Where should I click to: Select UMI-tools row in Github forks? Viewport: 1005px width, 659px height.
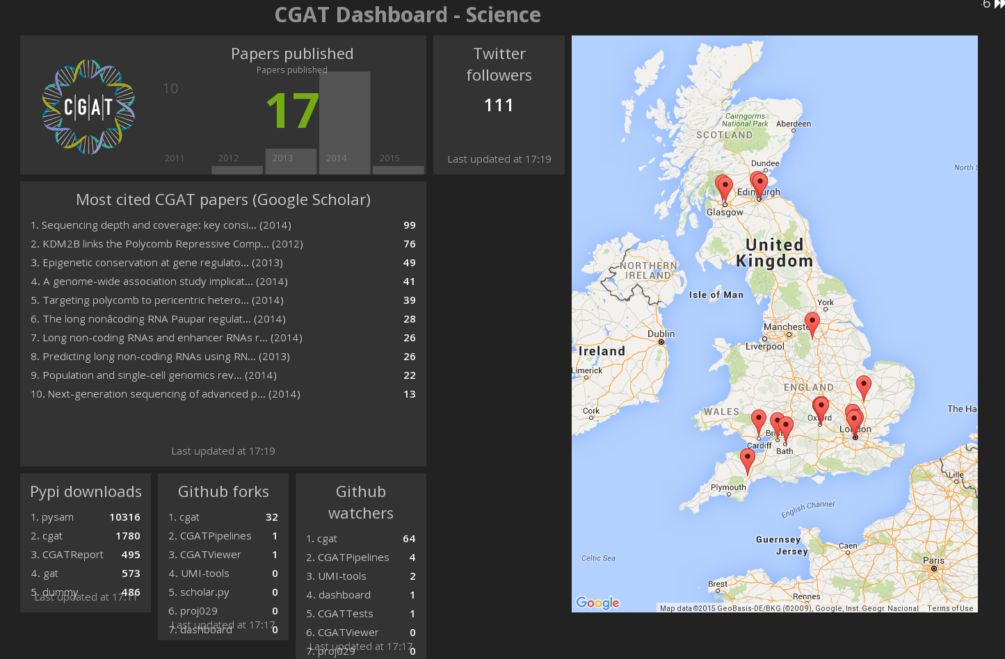(223, 573)
